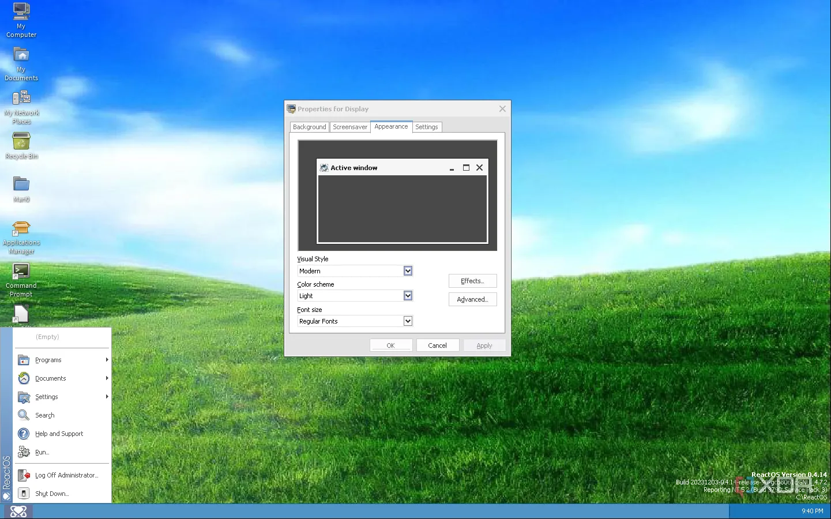Click the taskbar clock showing 9:40 PM
The height and width of the screenshot is (519, 831).
coord(812,511)
